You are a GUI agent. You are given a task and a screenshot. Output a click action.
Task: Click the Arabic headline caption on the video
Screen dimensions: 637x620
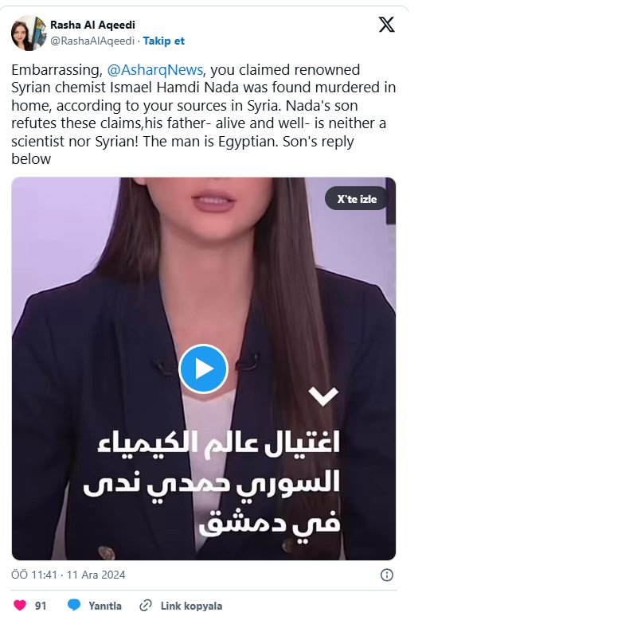point(212,482)
